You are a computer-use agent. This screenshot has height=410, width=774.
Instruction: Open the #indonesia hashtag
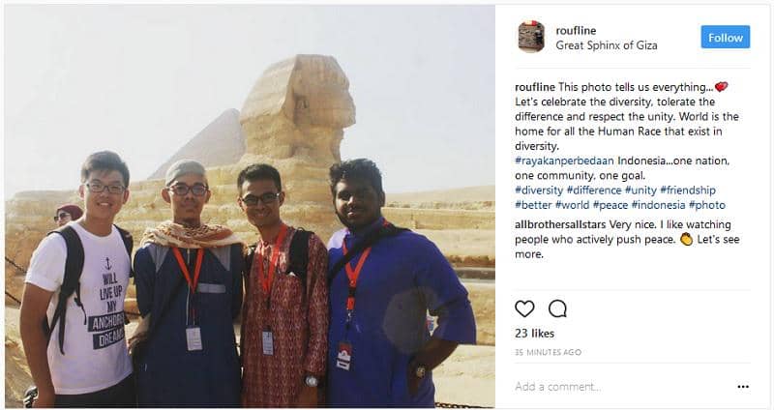(658, 205)
